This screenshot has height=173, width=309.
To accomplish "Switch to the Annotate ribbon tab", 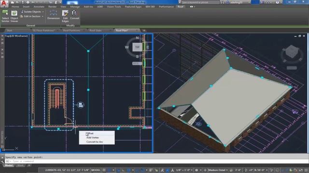I will tap(39, 7).
